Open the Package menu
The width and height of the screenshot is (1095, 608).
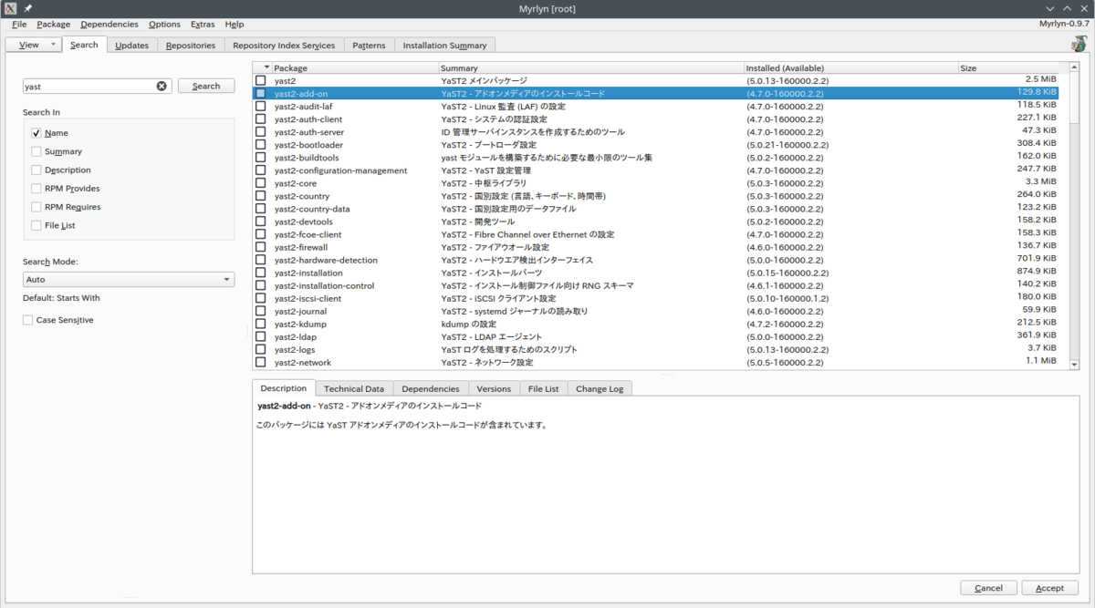pyautogui.click(x=54, y=24)
